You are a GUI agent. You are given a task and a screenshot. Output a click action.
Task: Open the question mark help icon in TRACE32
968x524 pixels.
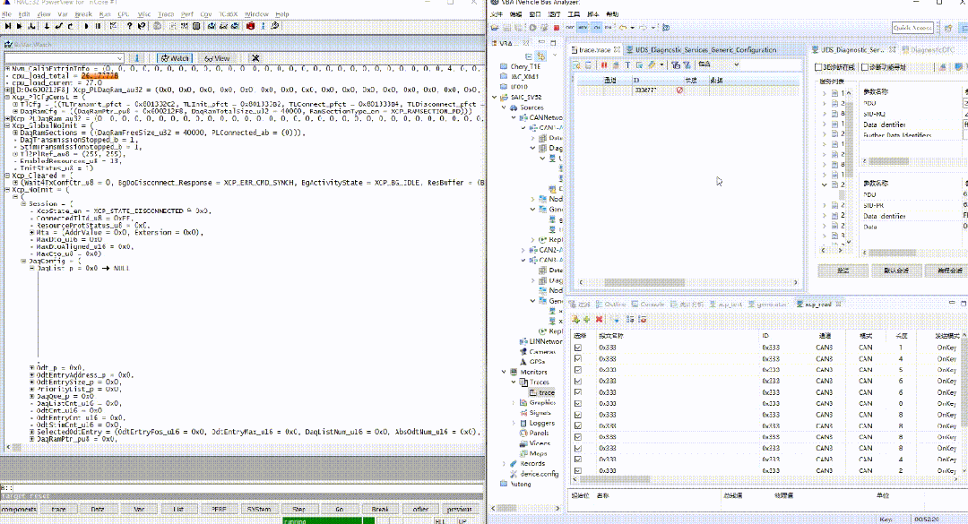[129, 26]
